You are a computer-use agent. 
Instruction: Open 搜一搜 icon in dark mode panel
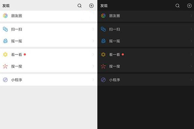pyautogui.click(x=103, y=66)
